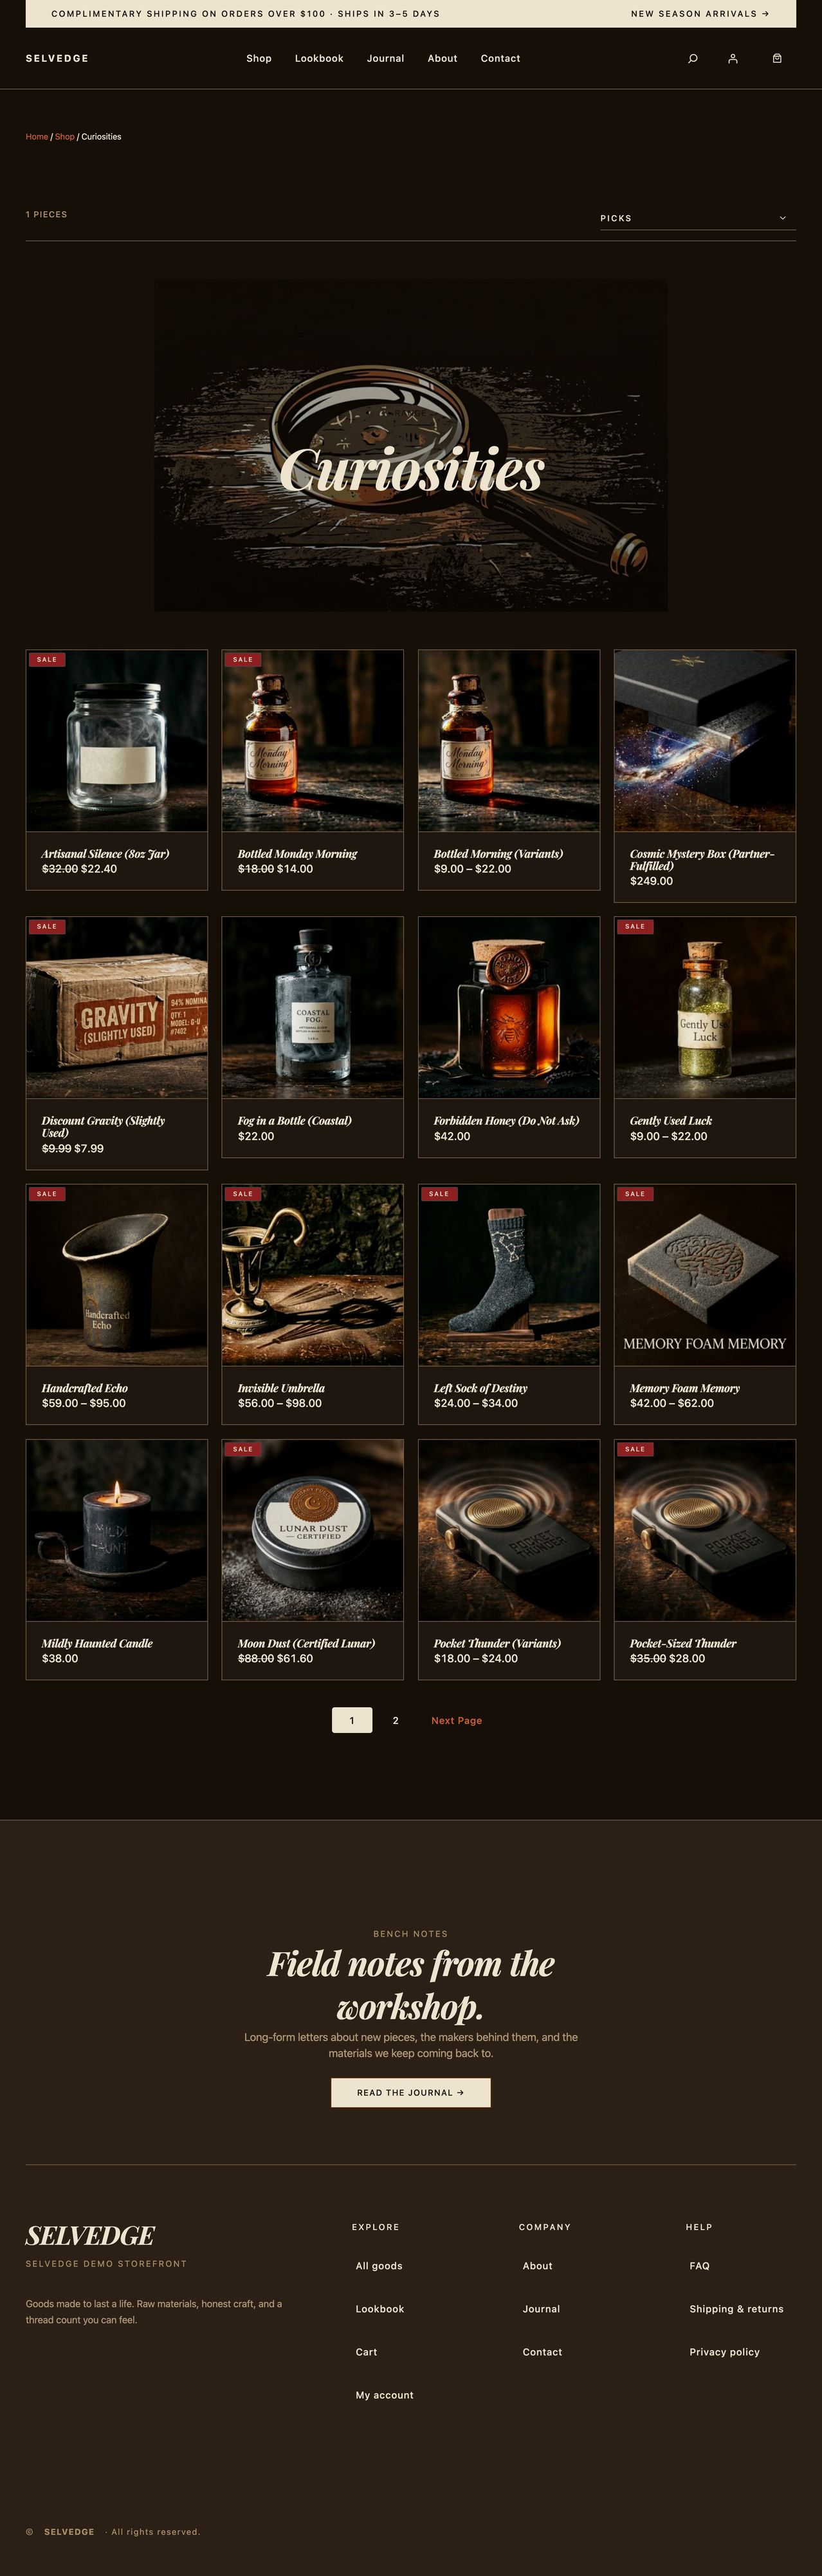Screen dimensions: 822x2576
Task: Open the shopping bag cart icon
Action: (777, 59)
